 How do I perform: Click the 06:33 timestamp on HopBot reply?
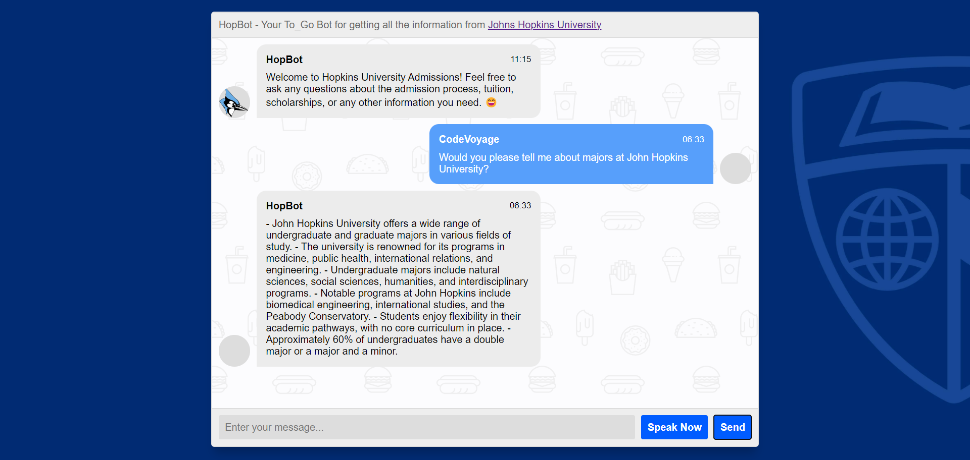pyautogui.click(x=520, y=205)
